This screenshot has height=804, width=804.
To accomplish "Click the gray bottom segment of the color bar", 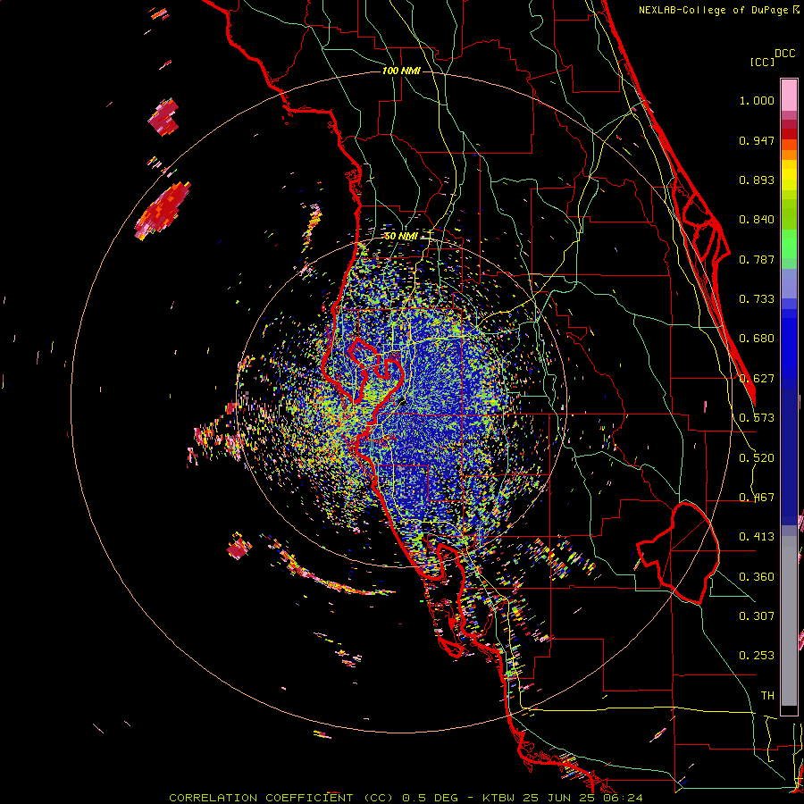I will tap(789, 621).
